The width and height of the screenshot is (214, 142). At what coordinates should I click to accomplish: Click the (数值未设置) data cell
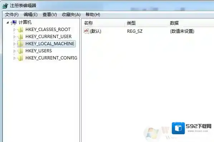(182, 31)
